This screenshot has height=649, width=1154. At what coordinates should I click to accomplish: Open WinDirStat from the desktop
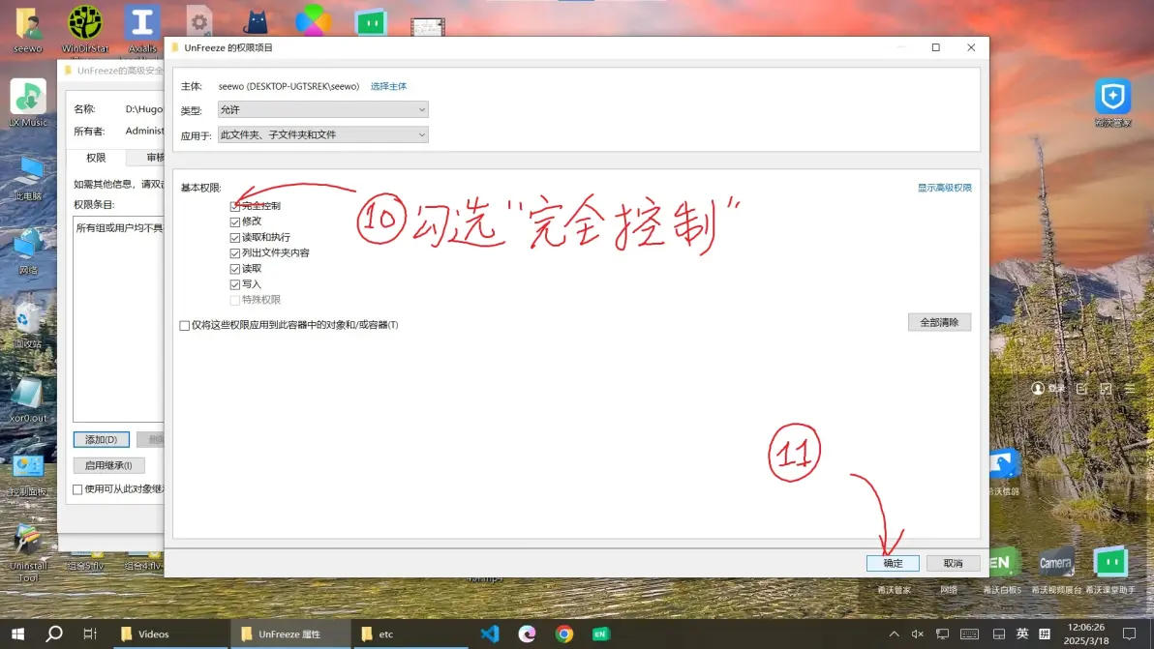[85, 23]
